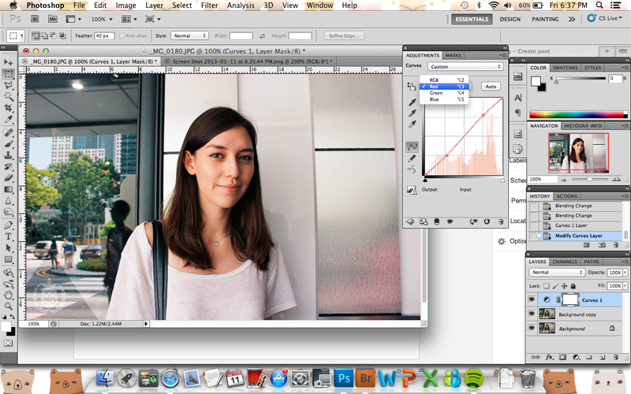
Task: Click the Refine Edge button
Action: click(x=344, y=35)
